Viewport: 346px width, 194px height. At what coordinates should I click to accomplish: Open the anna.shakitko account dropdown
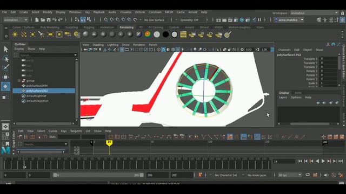coord(289,20)
